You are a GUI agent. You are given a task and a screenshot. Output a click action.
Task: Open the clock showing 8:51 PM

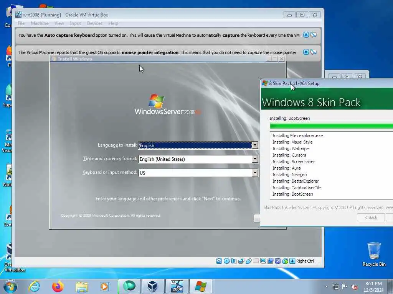pos(373,286)
